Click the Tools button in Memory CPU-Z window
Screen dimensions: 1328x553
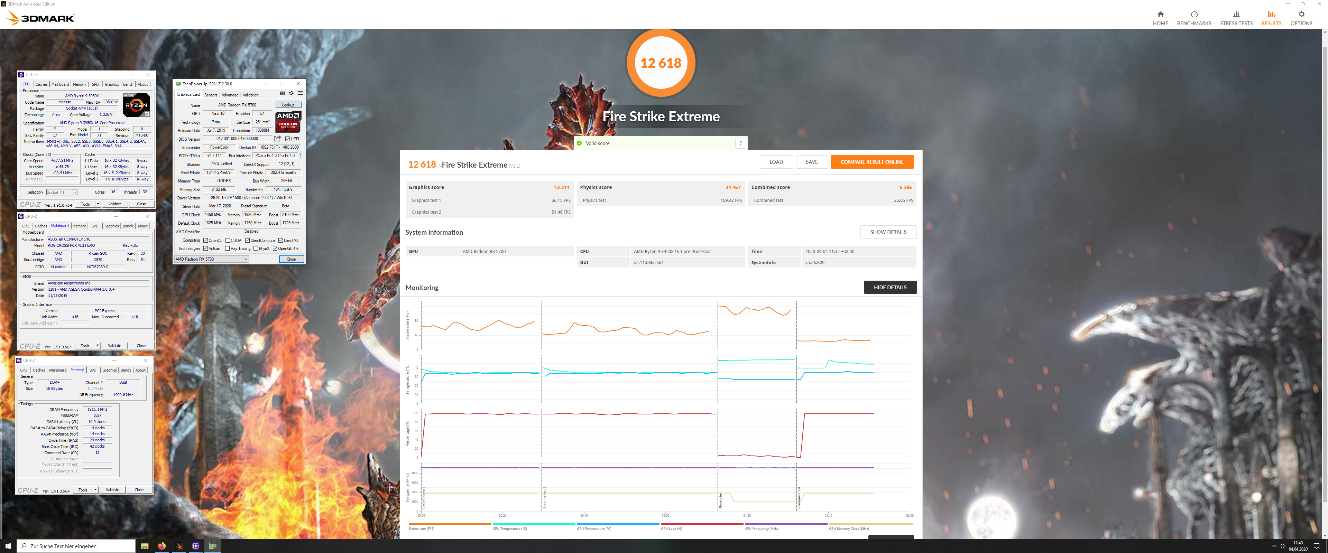[83, 490]
